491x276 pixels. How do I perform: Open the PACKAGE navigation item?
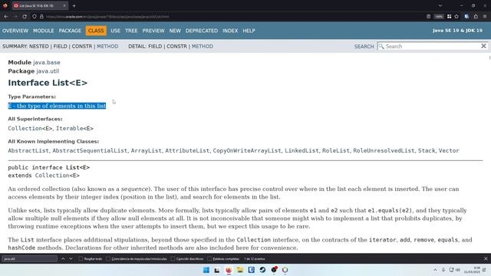click(70, 31)
